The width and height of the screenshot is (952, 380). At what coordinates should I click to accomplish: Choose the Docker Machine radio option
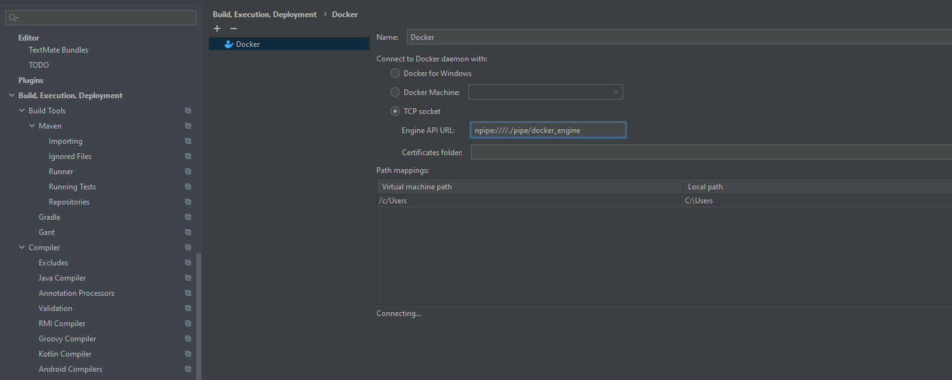(x=395, y=92)
